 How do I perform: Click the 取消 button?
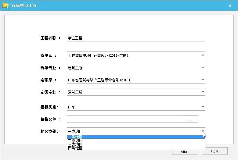coord(214,151)
